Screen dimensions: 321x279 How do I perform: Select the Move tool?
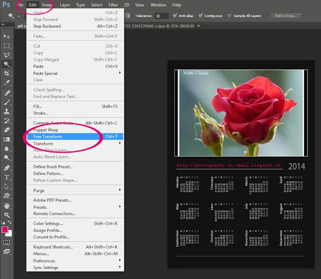coord(7,36)
